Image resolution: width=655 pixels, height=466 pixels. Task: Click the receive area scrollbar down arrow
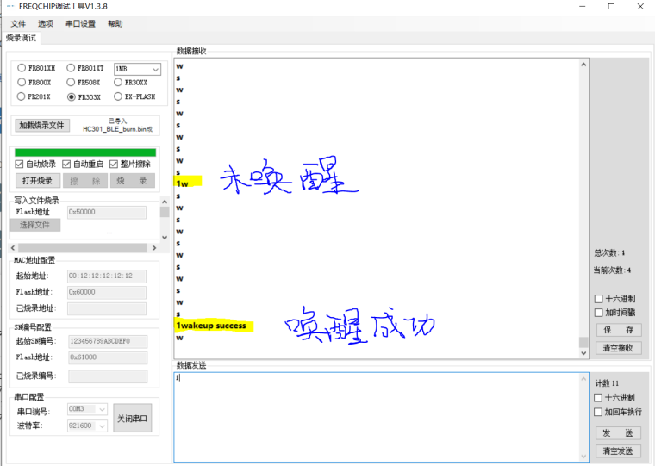583,352
